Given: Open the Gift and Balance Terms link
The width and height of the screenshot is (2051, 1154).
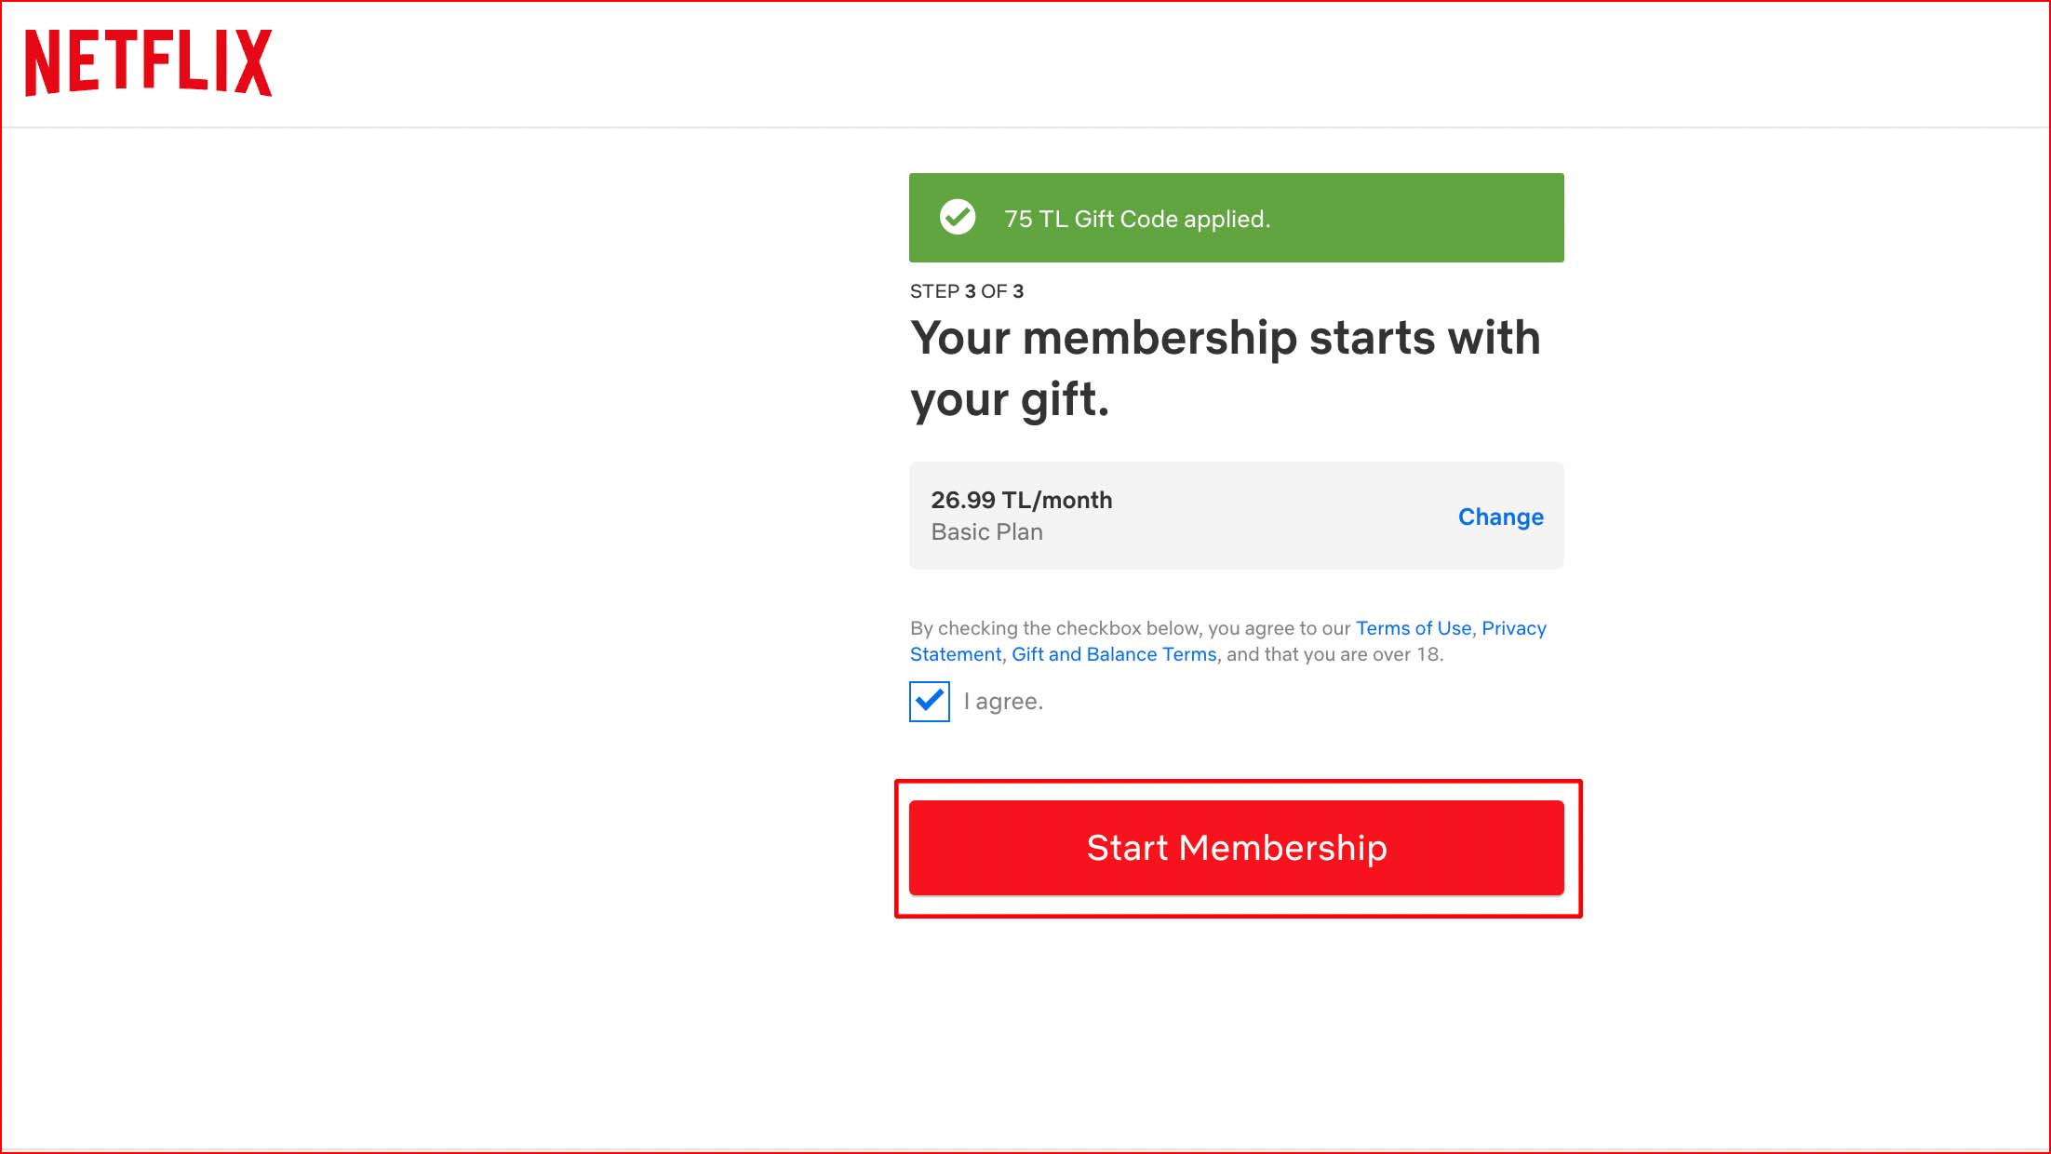Looking at the screenshot, I should coord(1113,654).
